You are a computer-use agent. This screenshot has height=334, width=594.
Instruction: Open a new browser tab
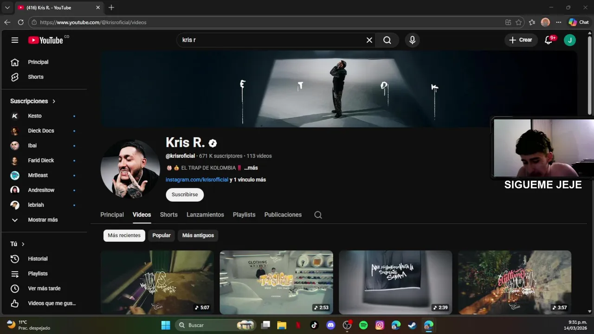(x=111, y=7)
